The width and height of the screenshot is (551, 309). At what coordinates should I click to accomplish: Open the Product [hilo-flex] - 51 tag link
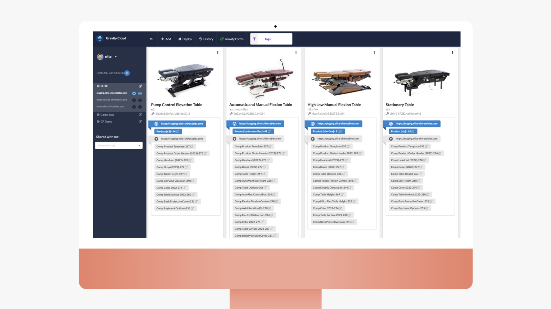point(328,131)
